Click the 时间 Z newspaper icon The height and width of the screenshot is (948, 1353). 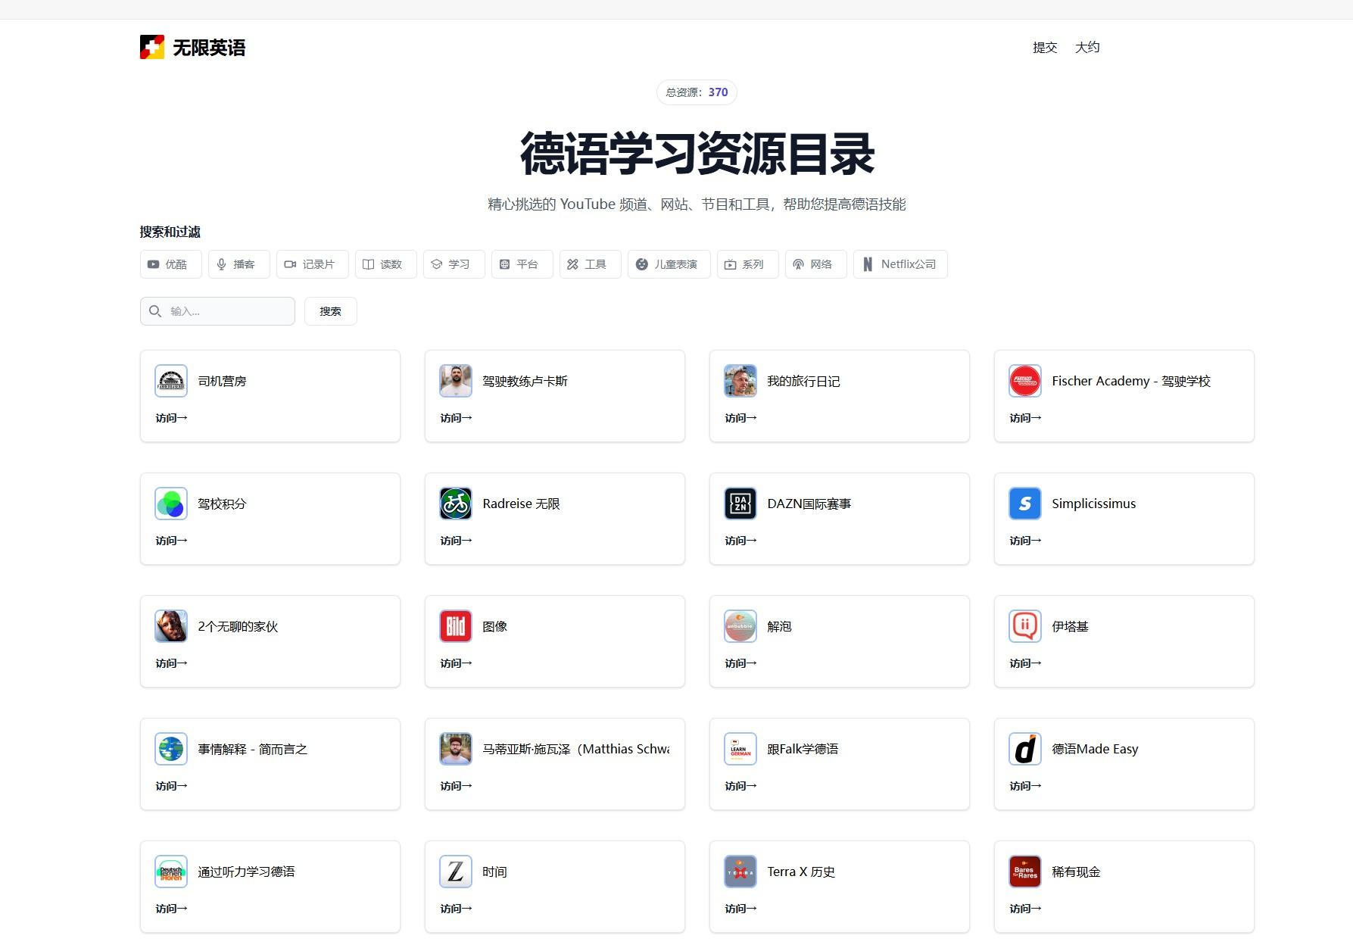(x=455, y=872)
